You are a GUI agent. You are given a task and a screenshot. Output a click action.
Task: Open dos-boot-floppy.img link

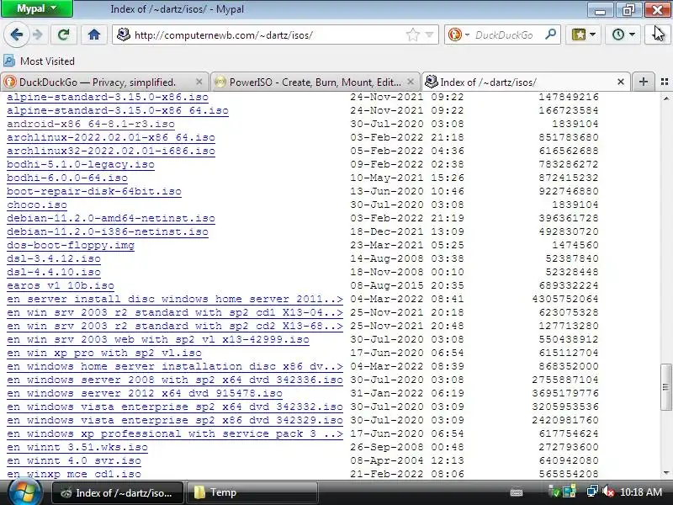(x=71, y=245)
